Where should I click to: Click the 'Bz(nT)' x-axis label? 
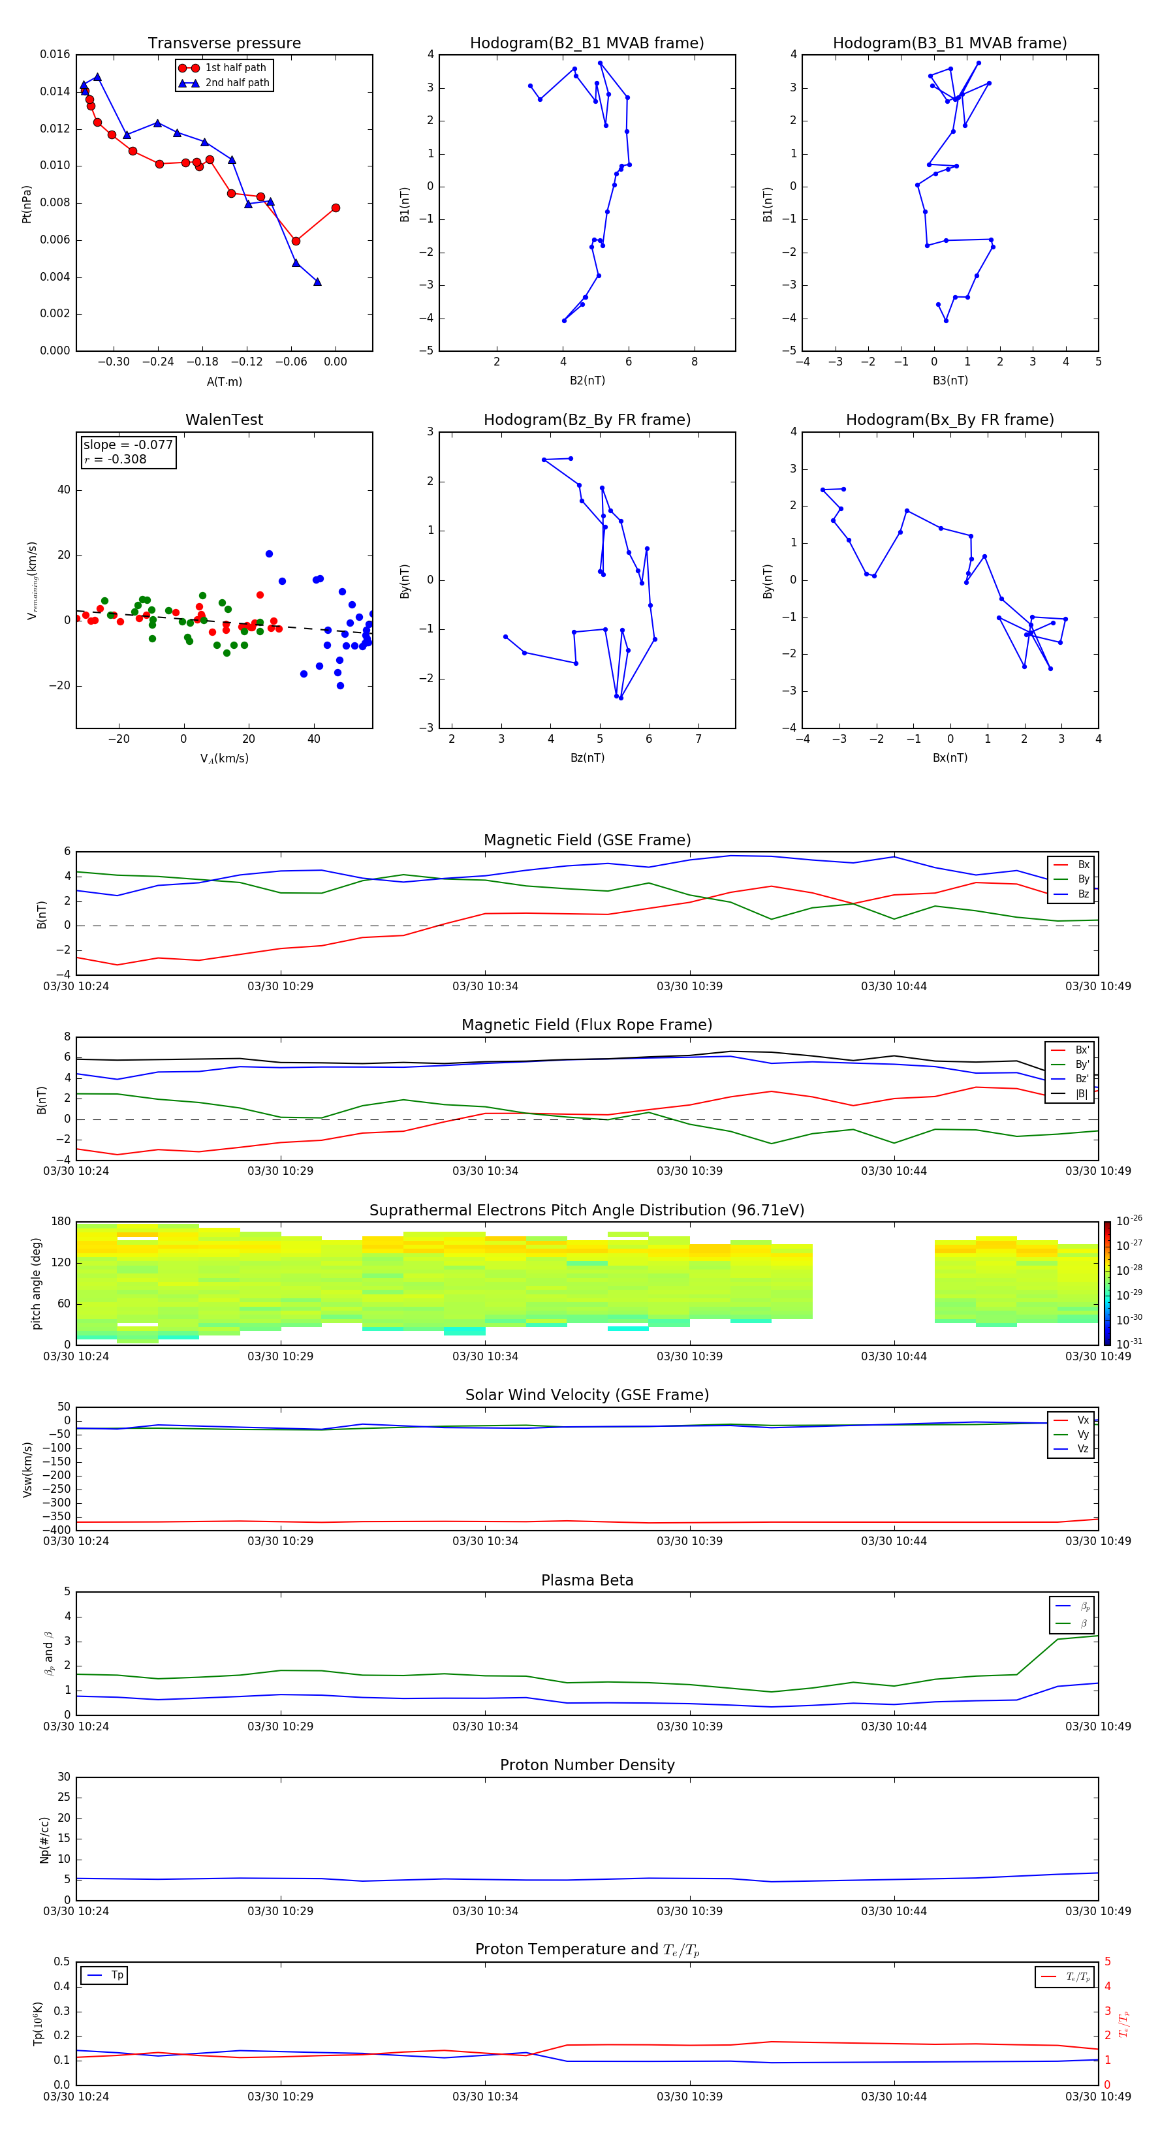587,758
